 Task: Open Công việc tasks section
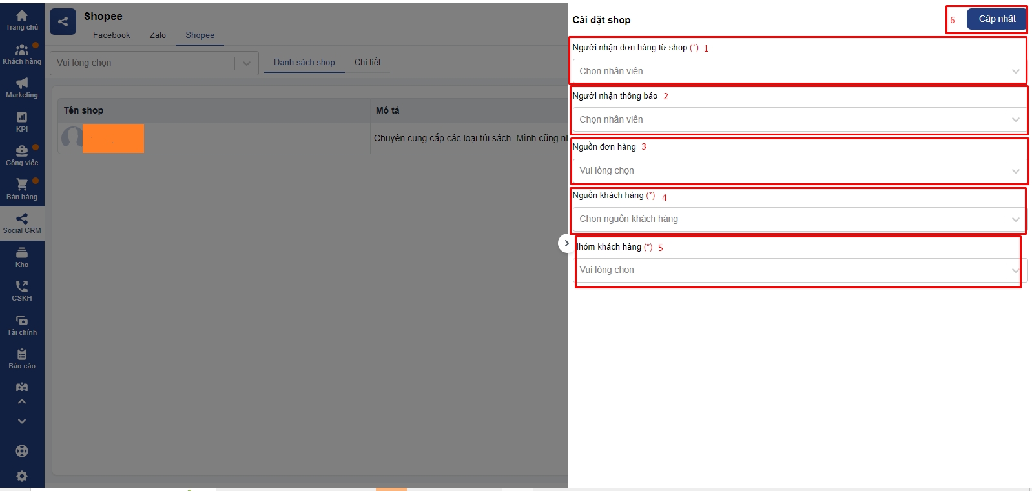click(x=22, y=155)
